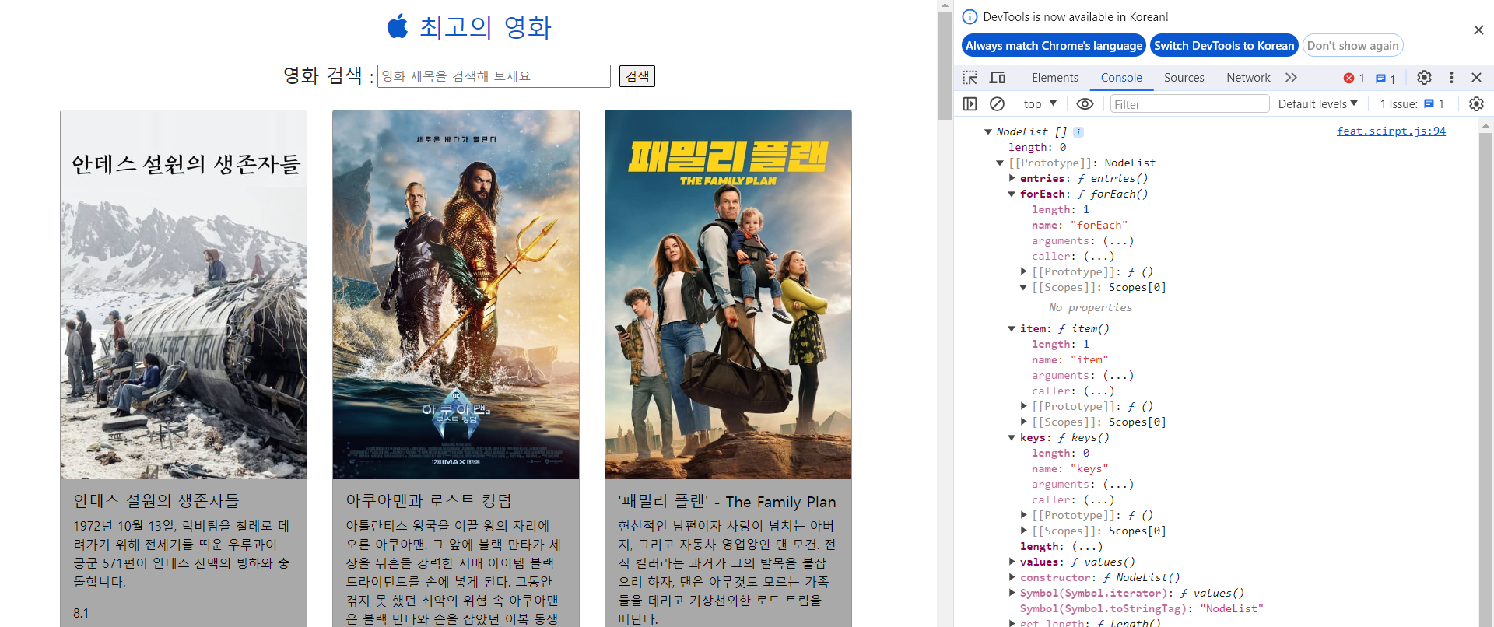Focus the console Filter field

[1190, 103]
